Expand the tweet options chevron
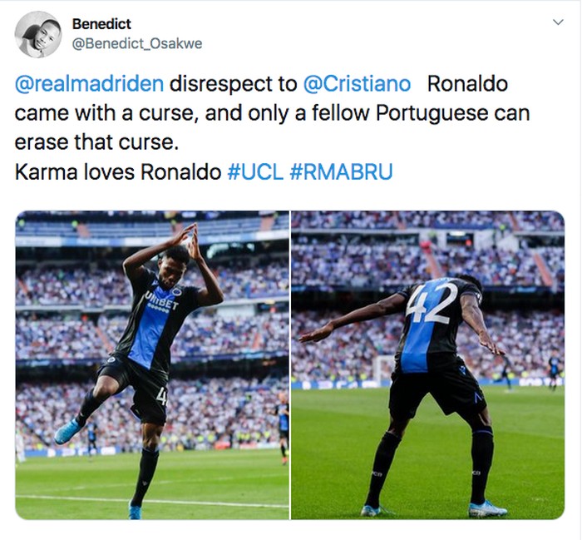582x540 pixels. tap(558, 22)
